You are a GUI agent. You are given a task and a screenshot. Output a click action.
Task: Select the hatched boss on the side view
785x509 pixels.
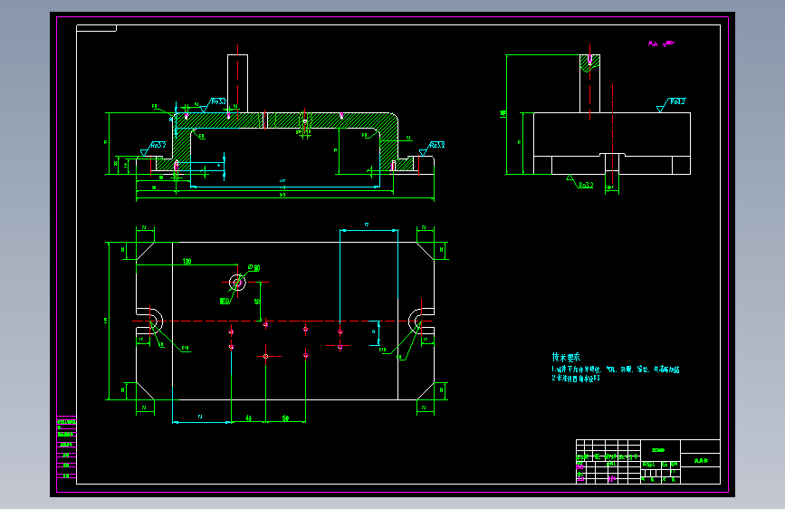(x=589, y=62)
